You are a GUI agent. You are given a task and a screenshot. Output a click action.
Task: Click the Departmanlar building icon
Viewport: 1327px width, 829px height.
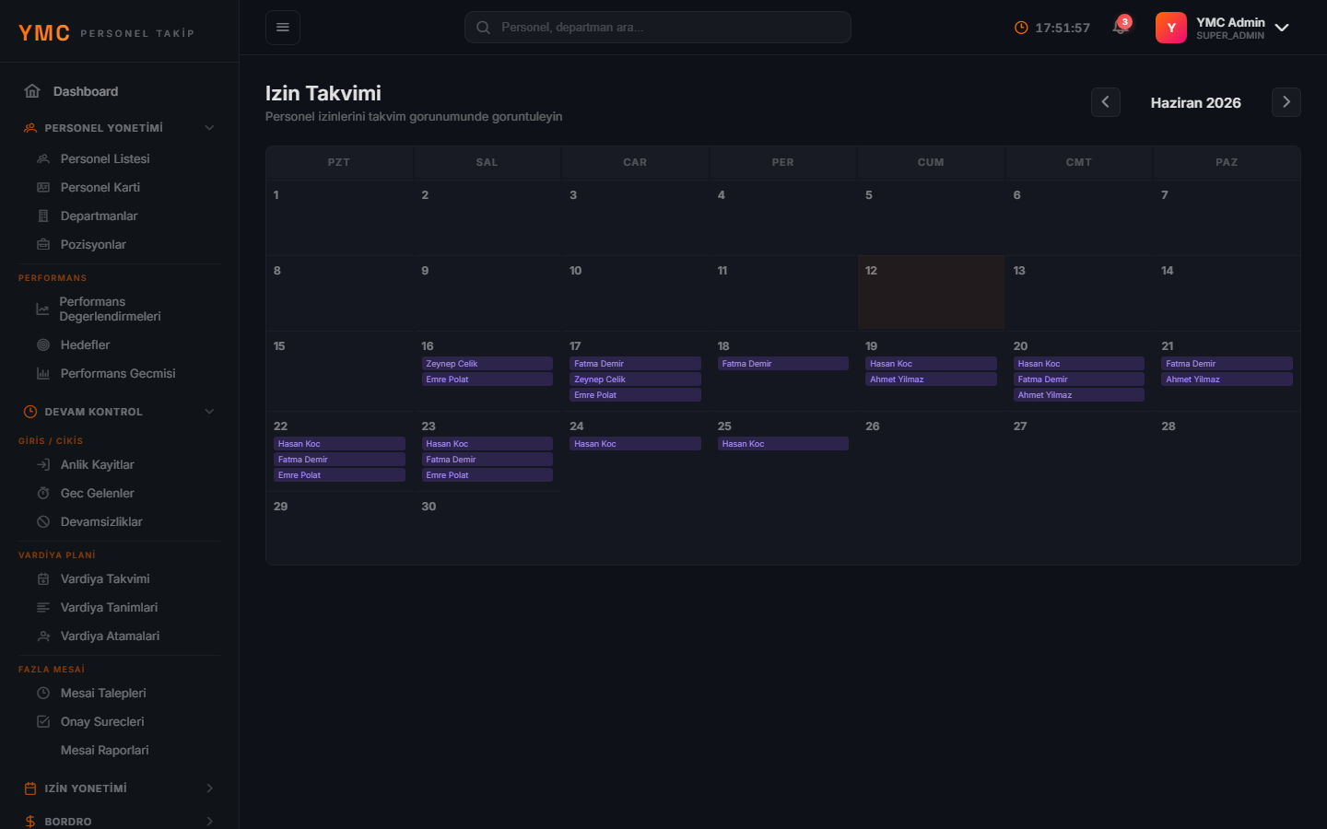[43, 216]
